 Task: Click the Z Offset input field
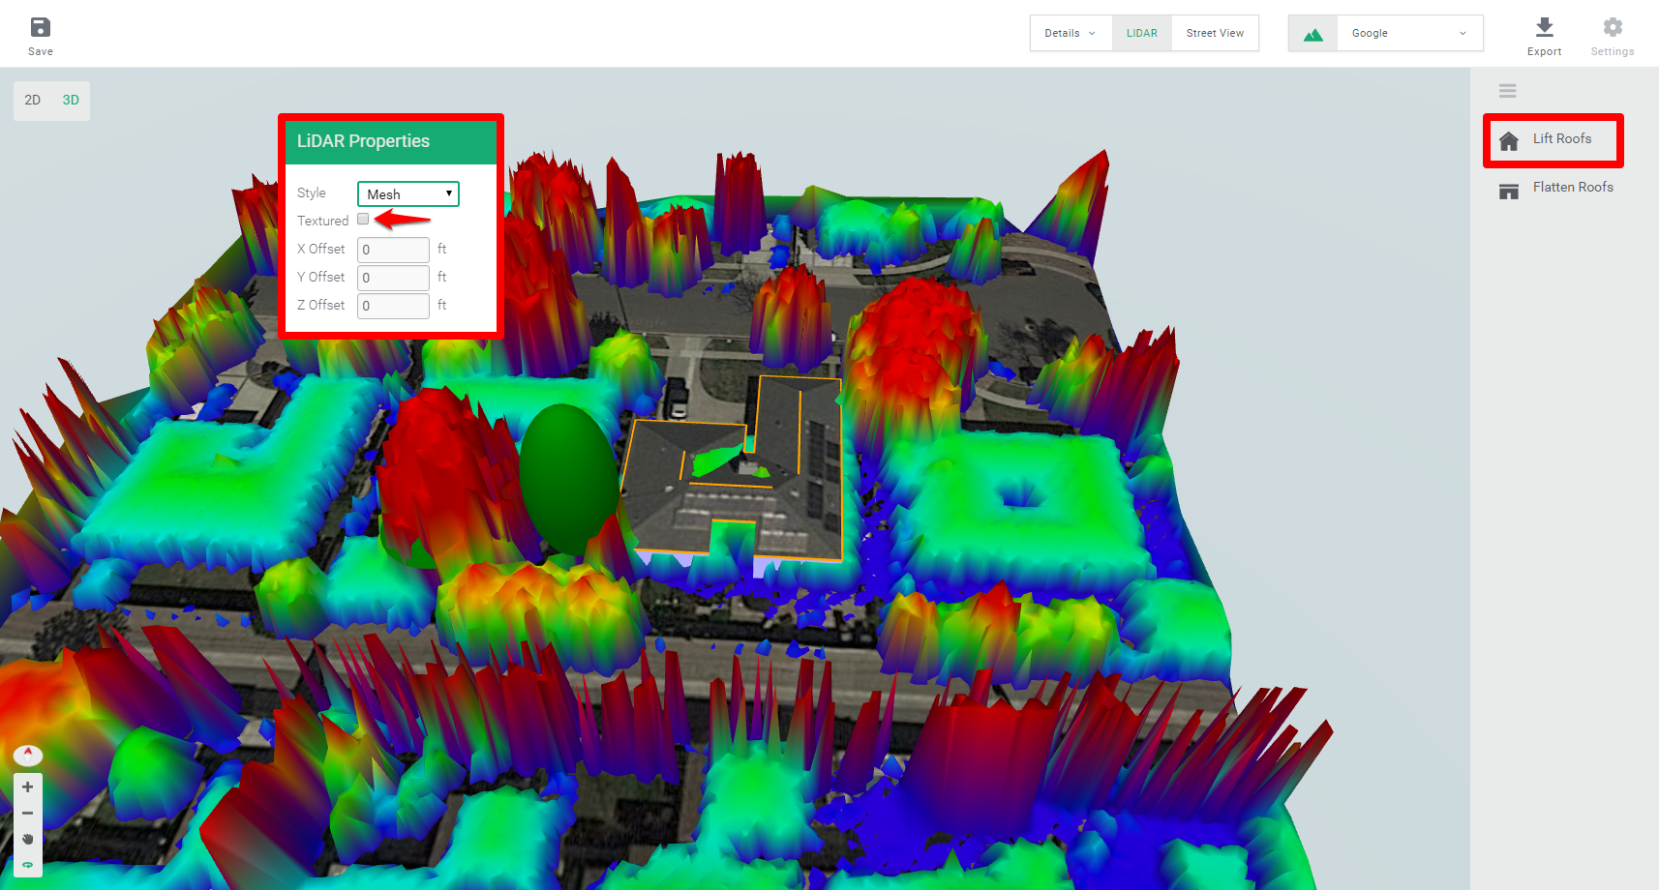pyautogui.click(x=393, y=306)
